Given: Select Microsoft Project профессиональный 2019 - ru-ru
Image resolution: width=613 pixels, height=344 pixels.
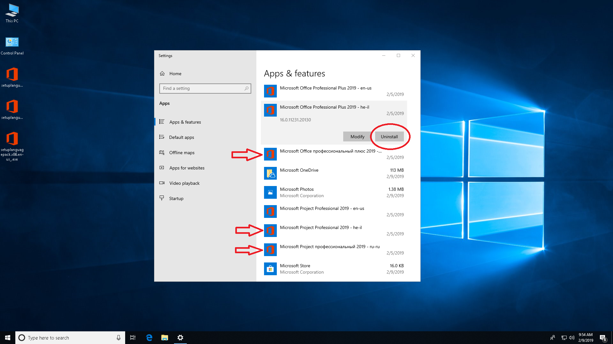Looking at the screenshot, I should [334, 250].
